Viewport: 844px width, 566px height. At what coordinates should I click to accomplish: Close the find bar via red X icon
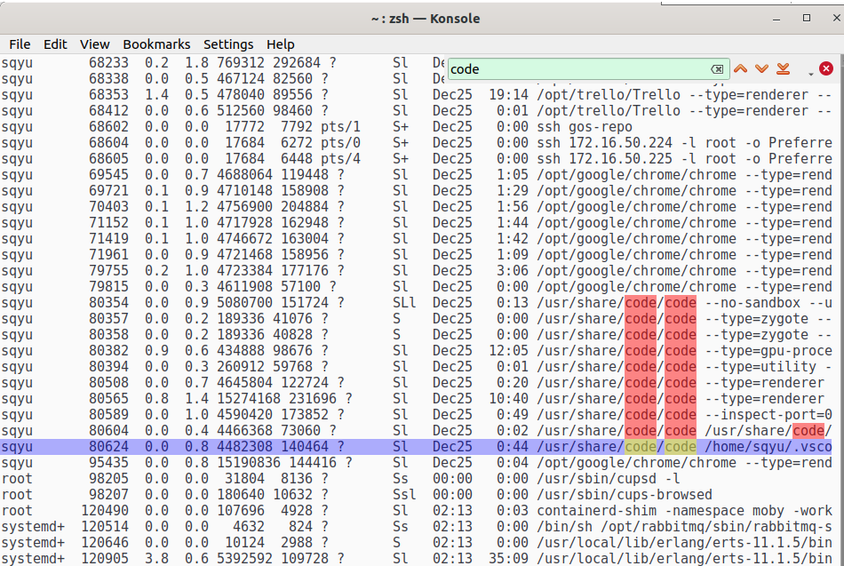tap(825, 68)
